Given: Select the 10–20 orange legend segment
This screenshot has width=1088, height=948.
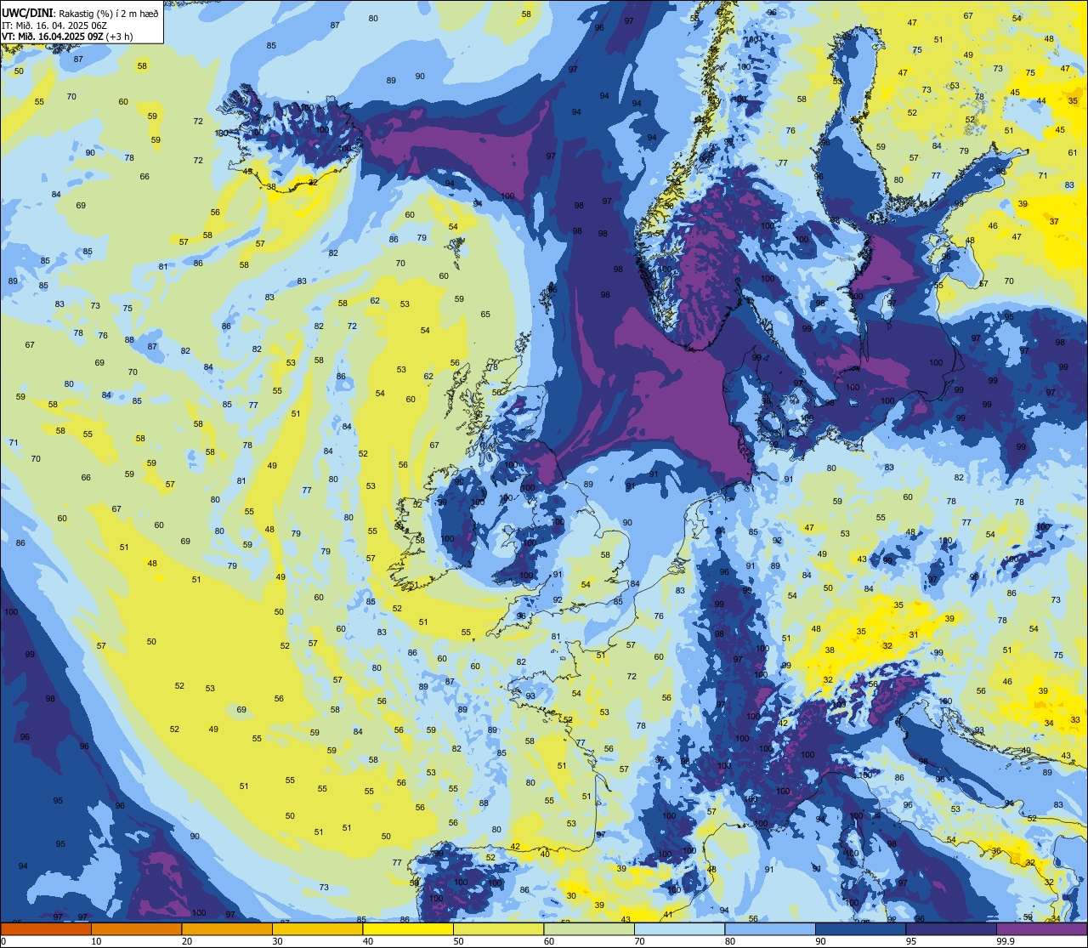Looking at the screenshot, I should 136,928.
